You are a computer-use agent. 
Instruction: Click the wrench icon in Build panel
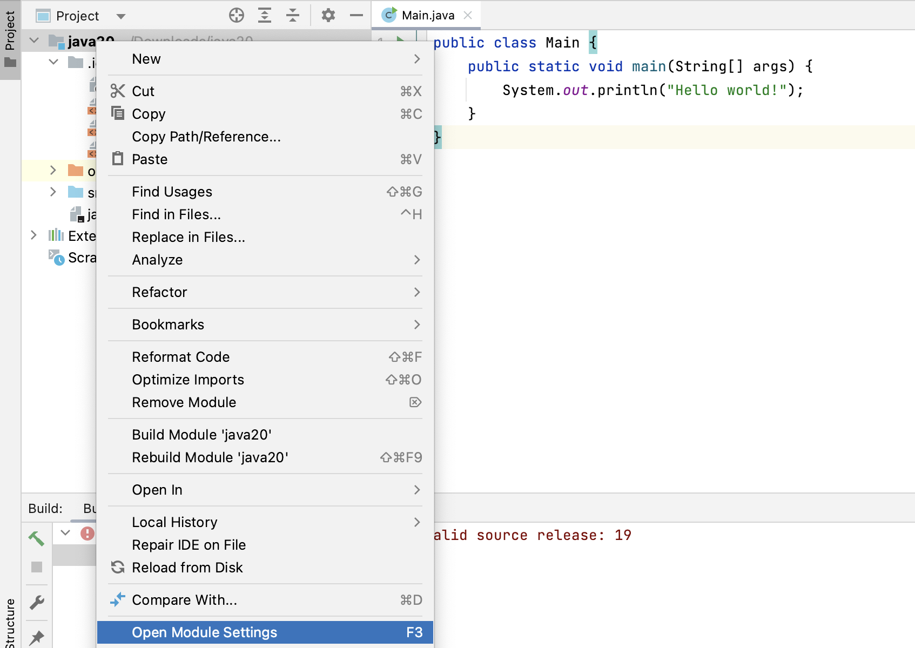pos(36,602)
